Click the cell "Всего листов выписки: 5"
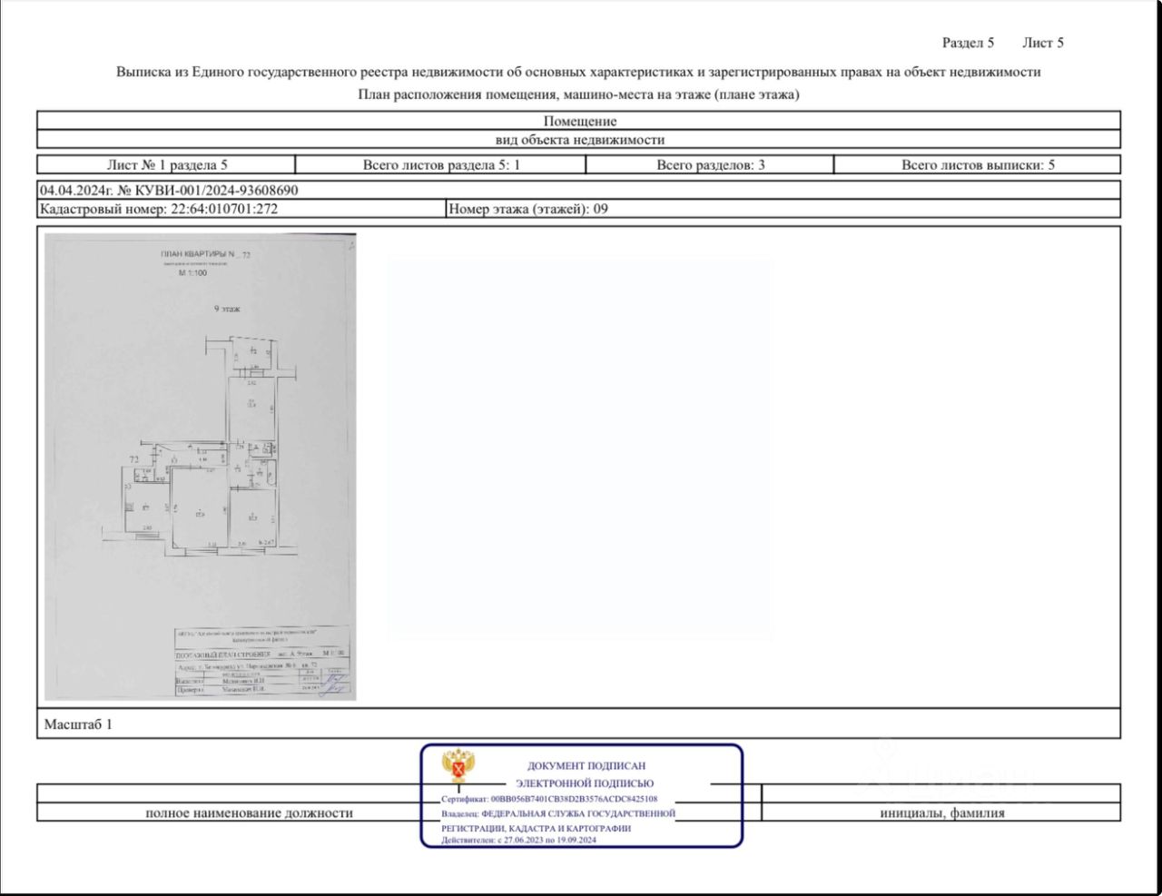 [x=978, y=165]
